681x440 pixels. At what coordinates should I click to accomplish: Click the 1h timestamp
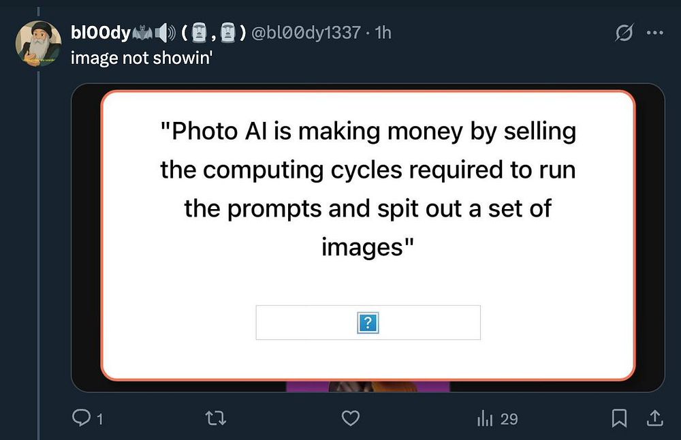tap(383, 33)
